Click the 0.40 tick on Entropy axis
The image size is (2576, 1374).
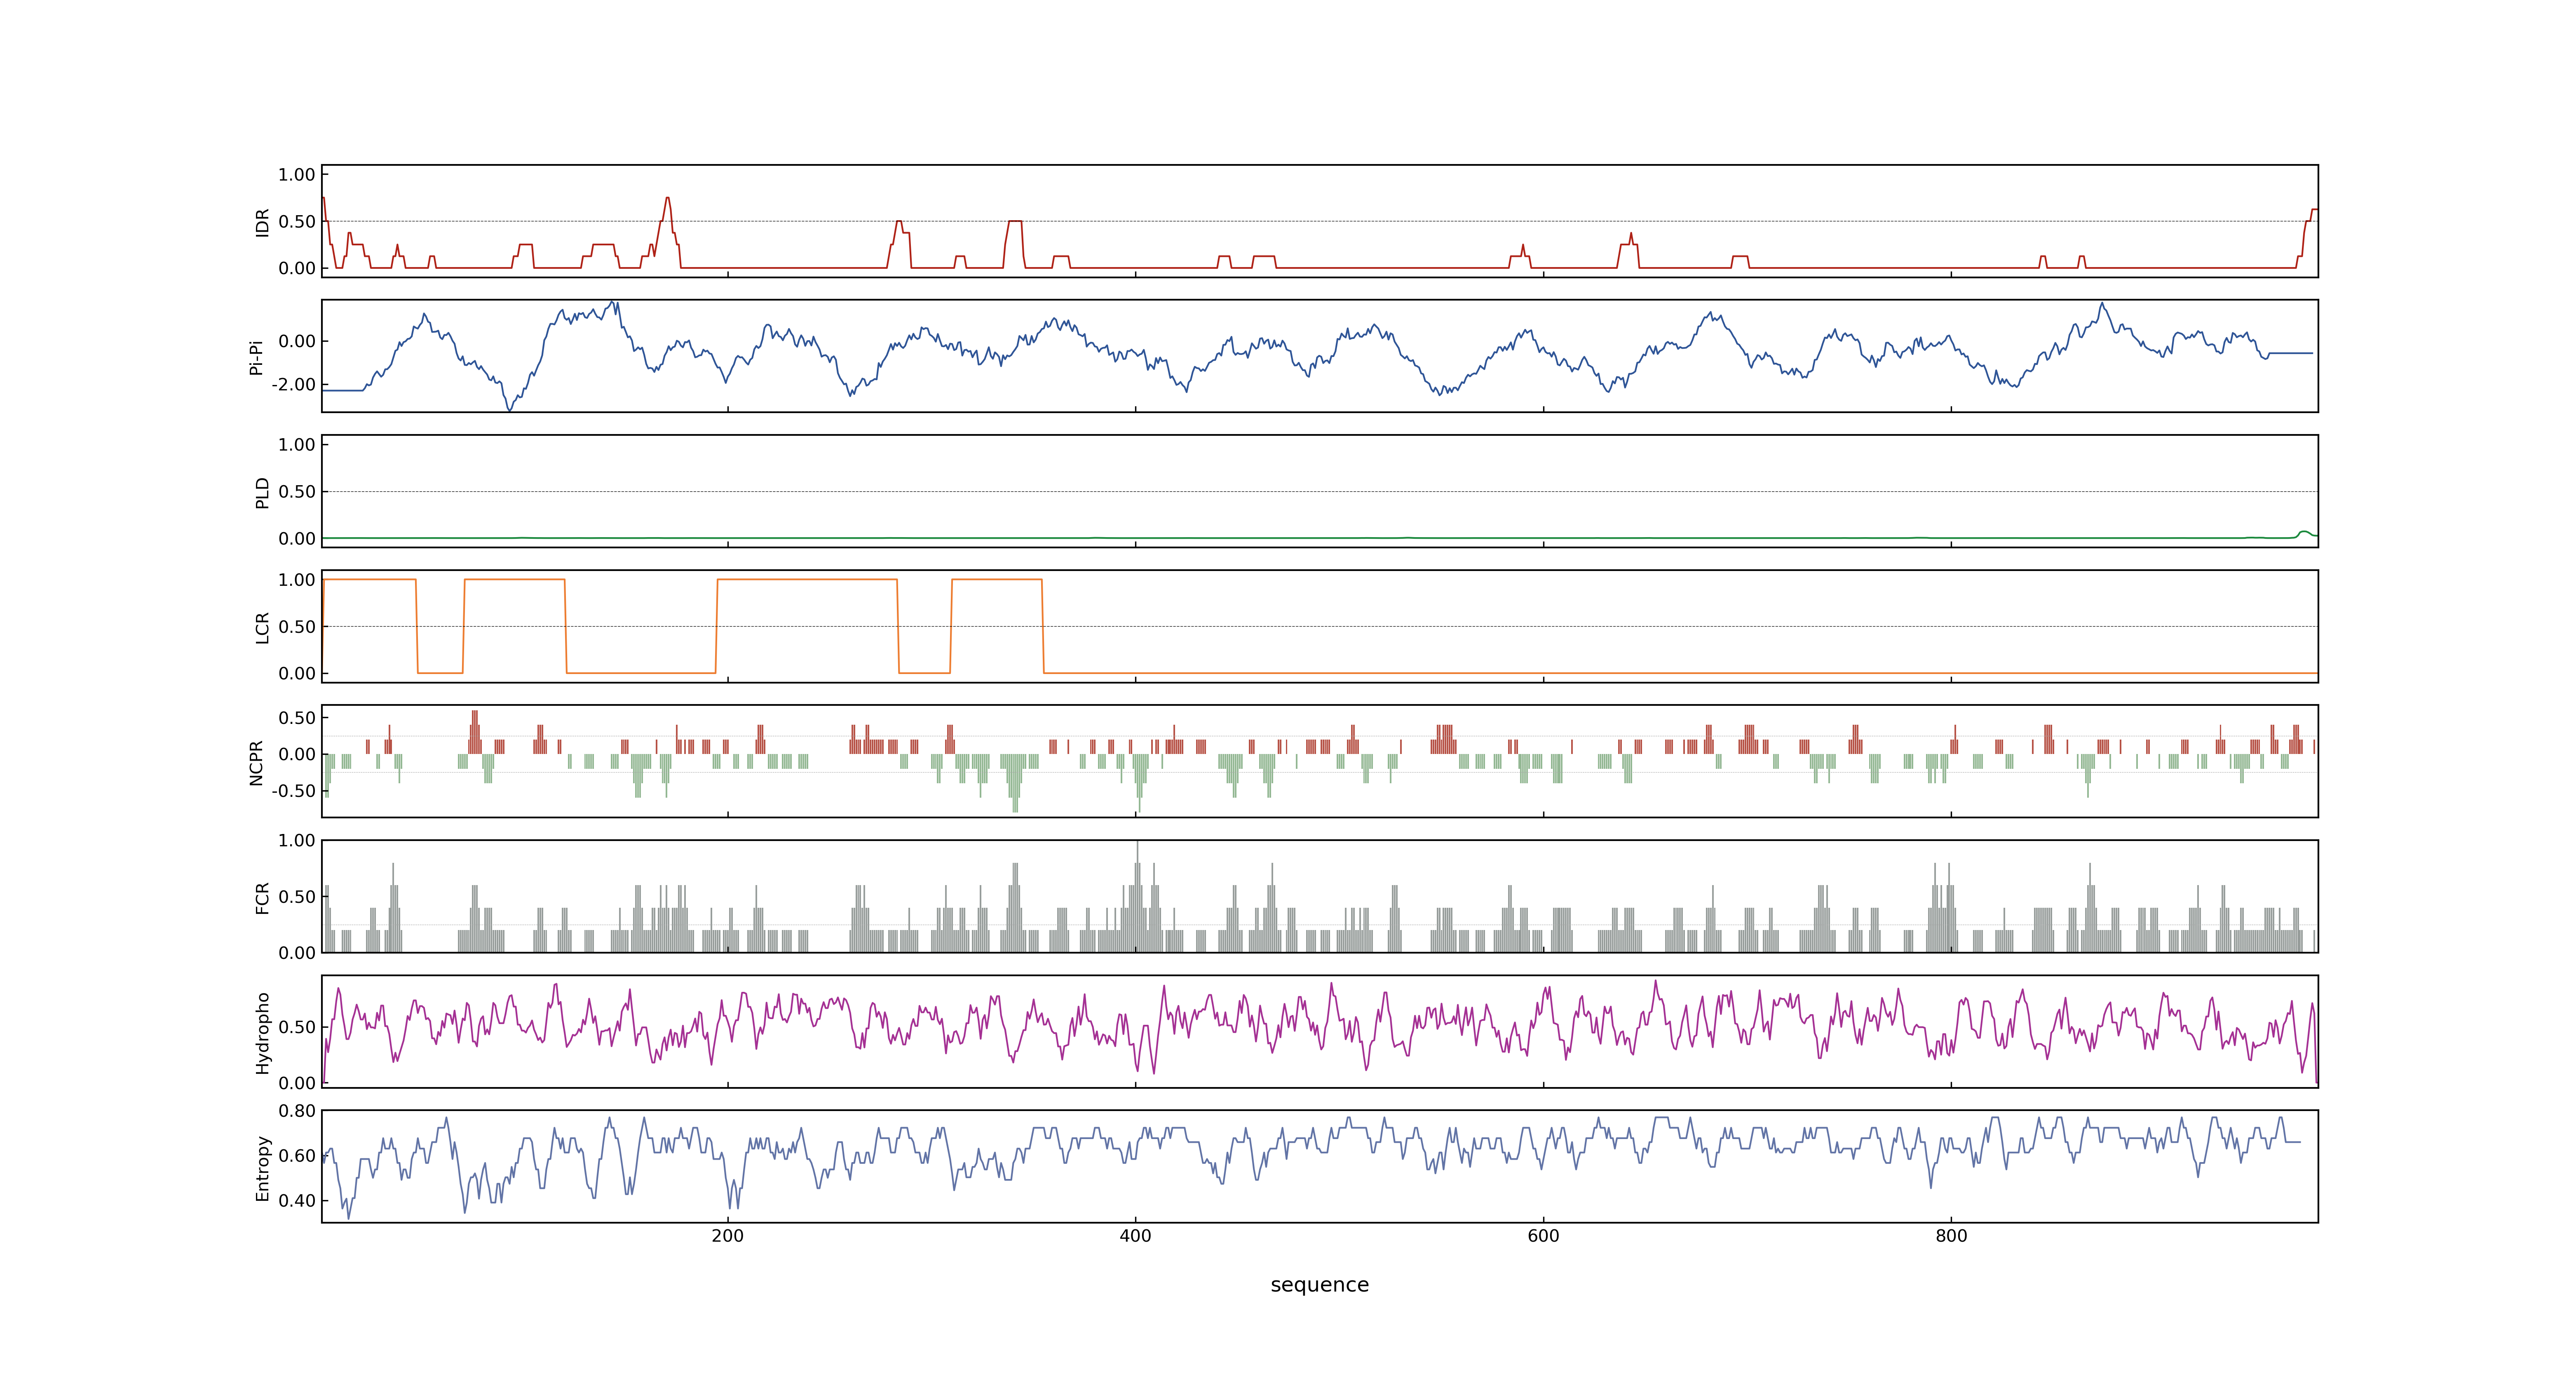click(x=297, y=1201)
